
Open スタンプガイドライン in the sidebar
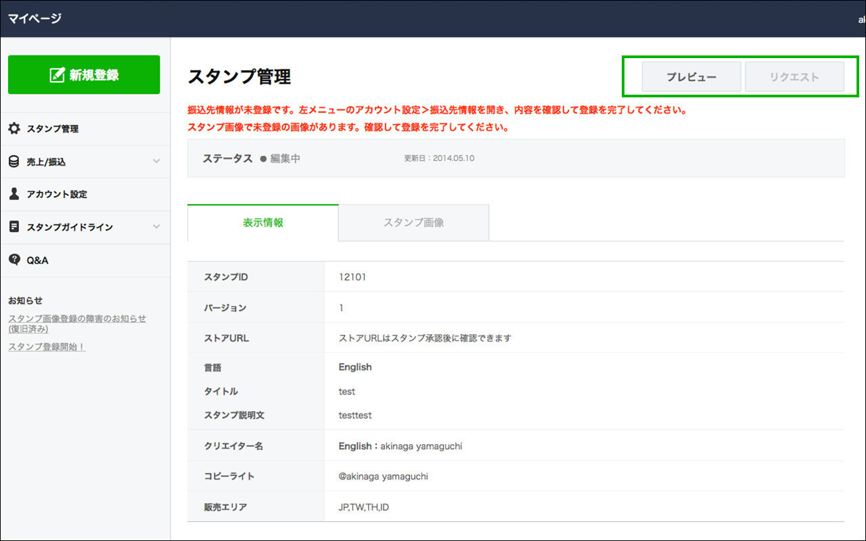(x=85, y=227)
